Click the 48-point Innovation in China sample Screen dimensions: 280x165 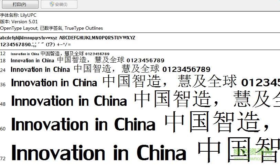pyautogui.click(x=69, y=101)
